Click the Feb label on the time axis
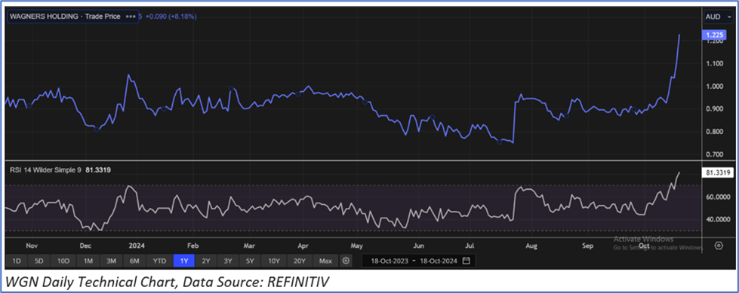 coord(192,246)
